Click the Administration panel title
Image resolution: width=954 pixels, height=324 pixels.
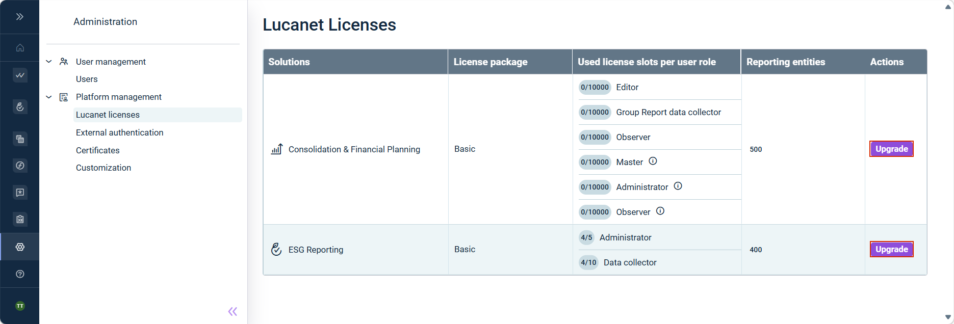click(x=105, y=21)
